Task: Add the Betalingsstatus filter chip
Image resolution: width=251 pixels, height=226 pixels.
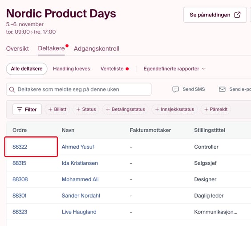Action: (125, 109)
